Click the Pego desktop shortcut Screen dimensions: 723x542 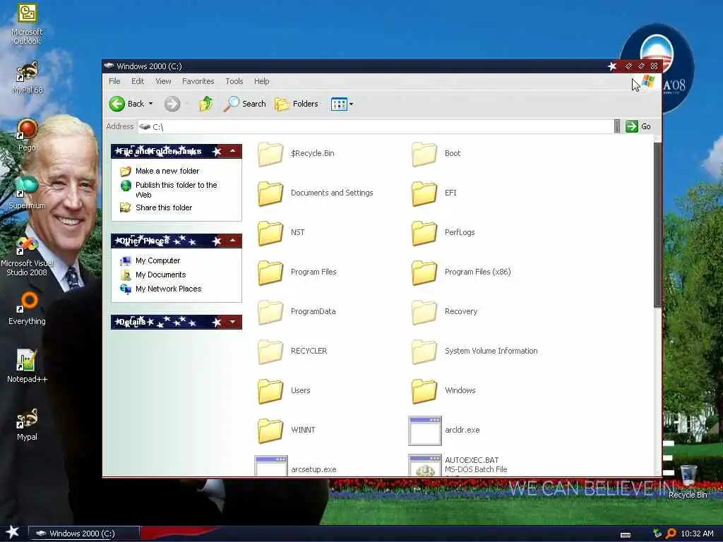[28, 135]
